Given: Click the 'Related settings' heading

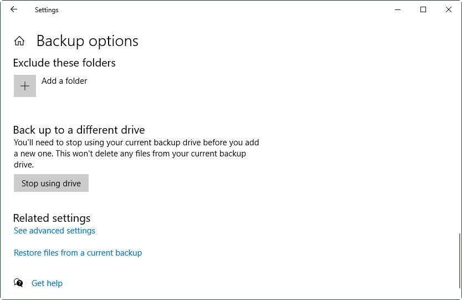Looking at the screenshot, I should tap(52, 218).
